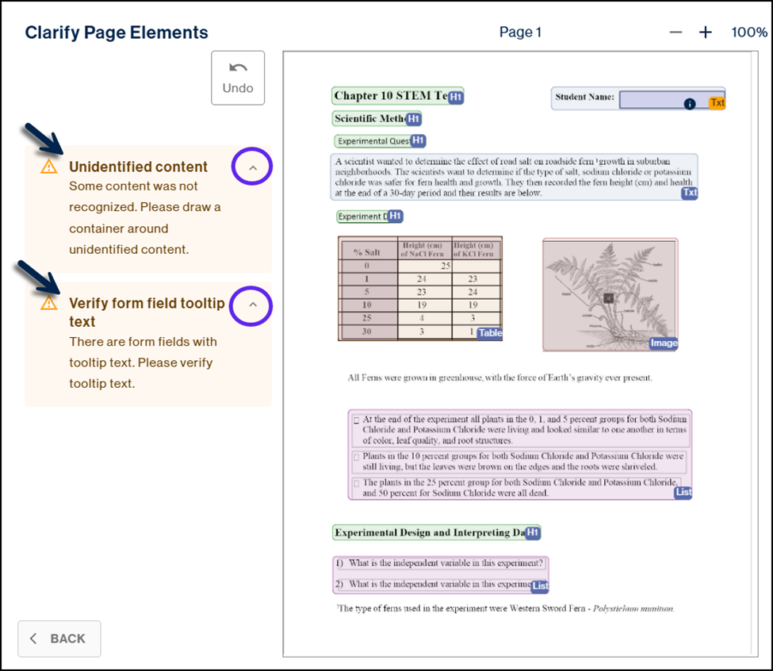773x671 pixels.
Task: Click 'Height (cm) of KCl Fern' header
Action: 473,250
